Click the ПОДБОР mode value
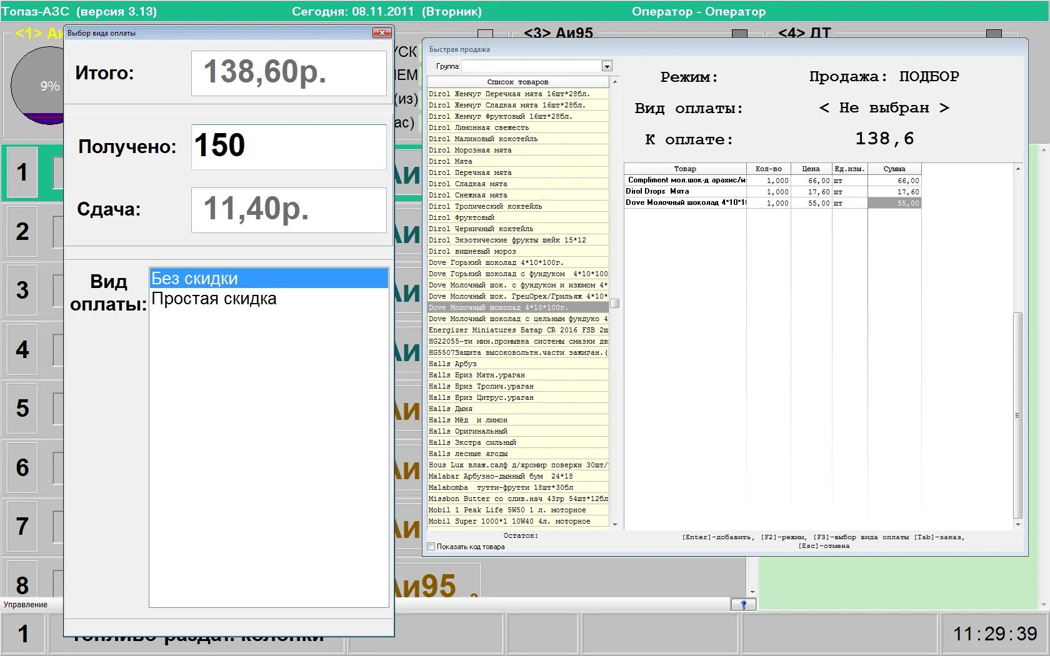Screen dimensions: 1050x656 coord(929,77)
